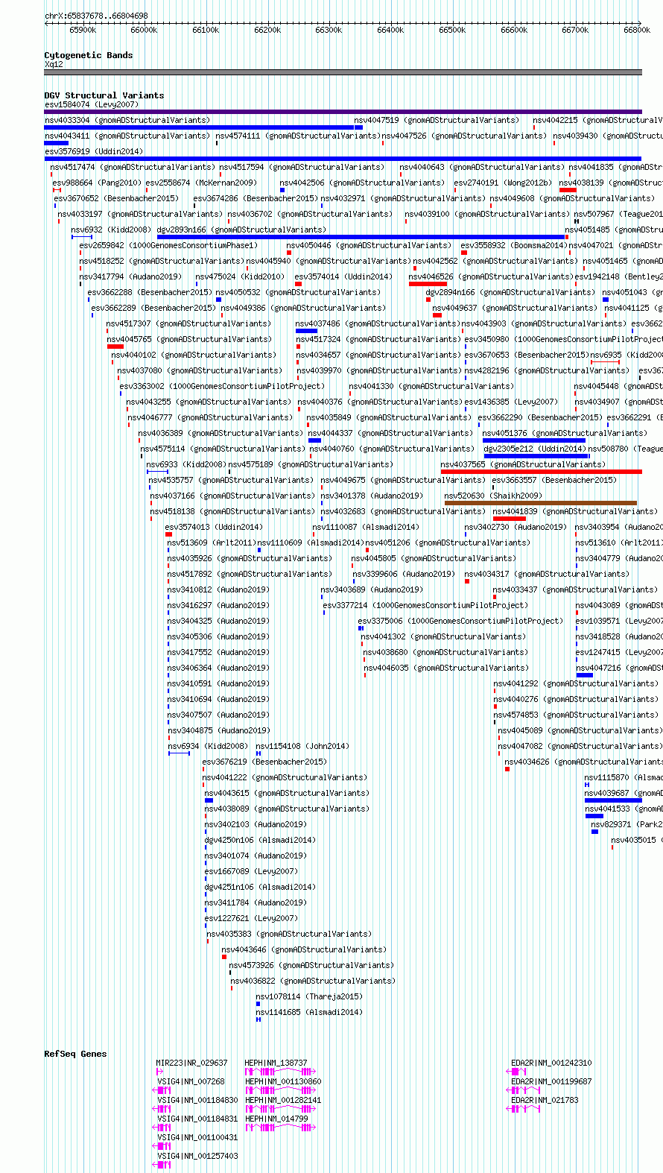
Task: Click variant nsv513609 (Arlt2011)
Action: coord(212,543)
